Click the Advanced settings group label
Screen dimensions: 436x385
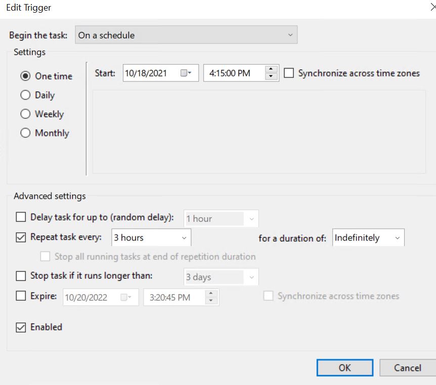point(50,196)
